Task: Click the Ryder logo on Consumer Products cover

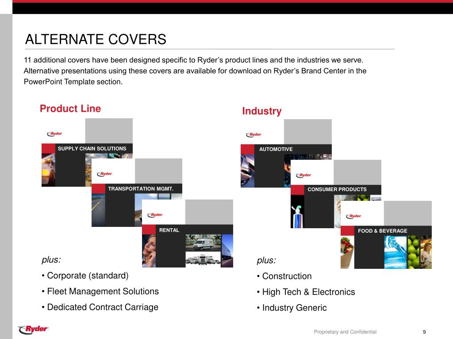Action: pyautogui.click(x=303, y=175)
